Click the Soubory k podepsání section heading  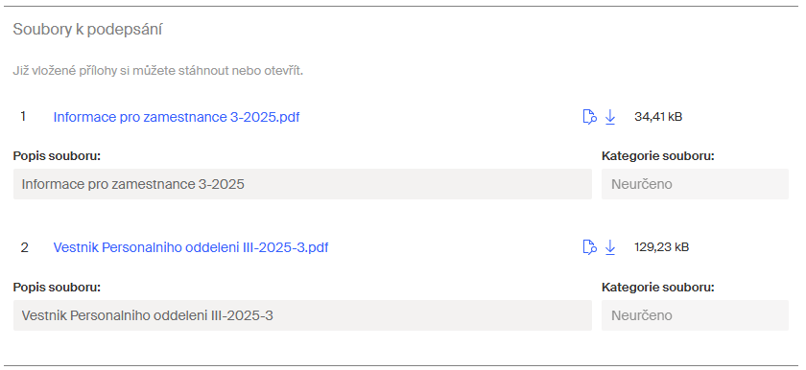tap(88, 30)
